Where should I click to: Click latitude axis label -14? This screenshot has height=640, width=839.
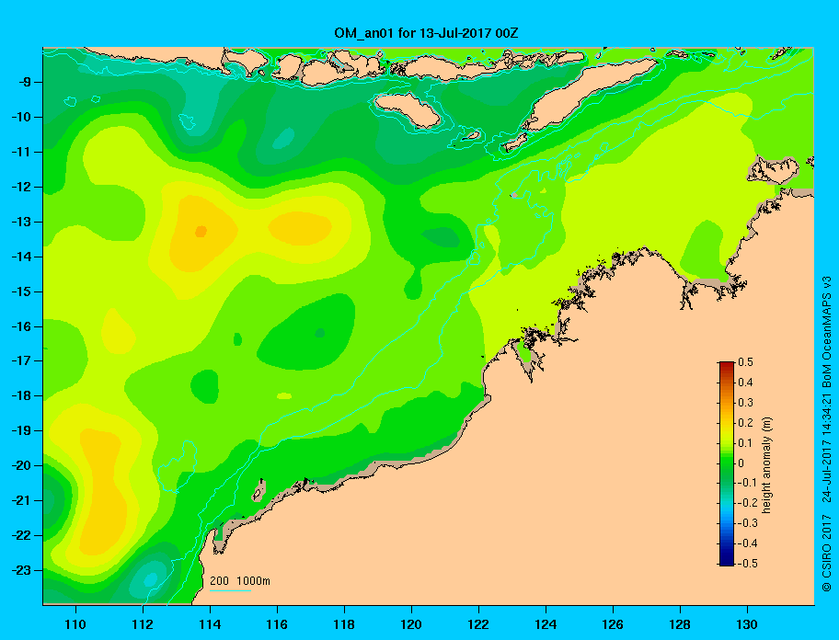tap(21, 257)
